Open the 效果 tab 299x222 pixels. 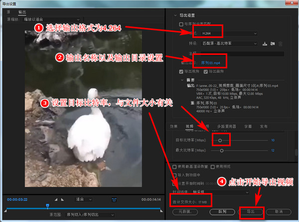(x=174, y=126)
